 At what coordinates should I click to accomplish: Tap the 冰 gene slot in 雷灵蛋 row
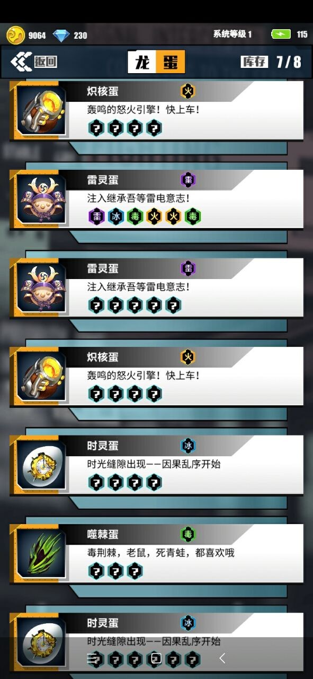[115, 217]
